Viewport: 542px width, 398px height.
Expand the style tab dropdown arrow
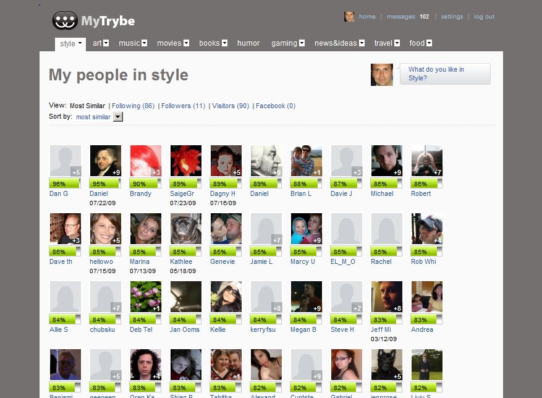click(x=80, y=43)
